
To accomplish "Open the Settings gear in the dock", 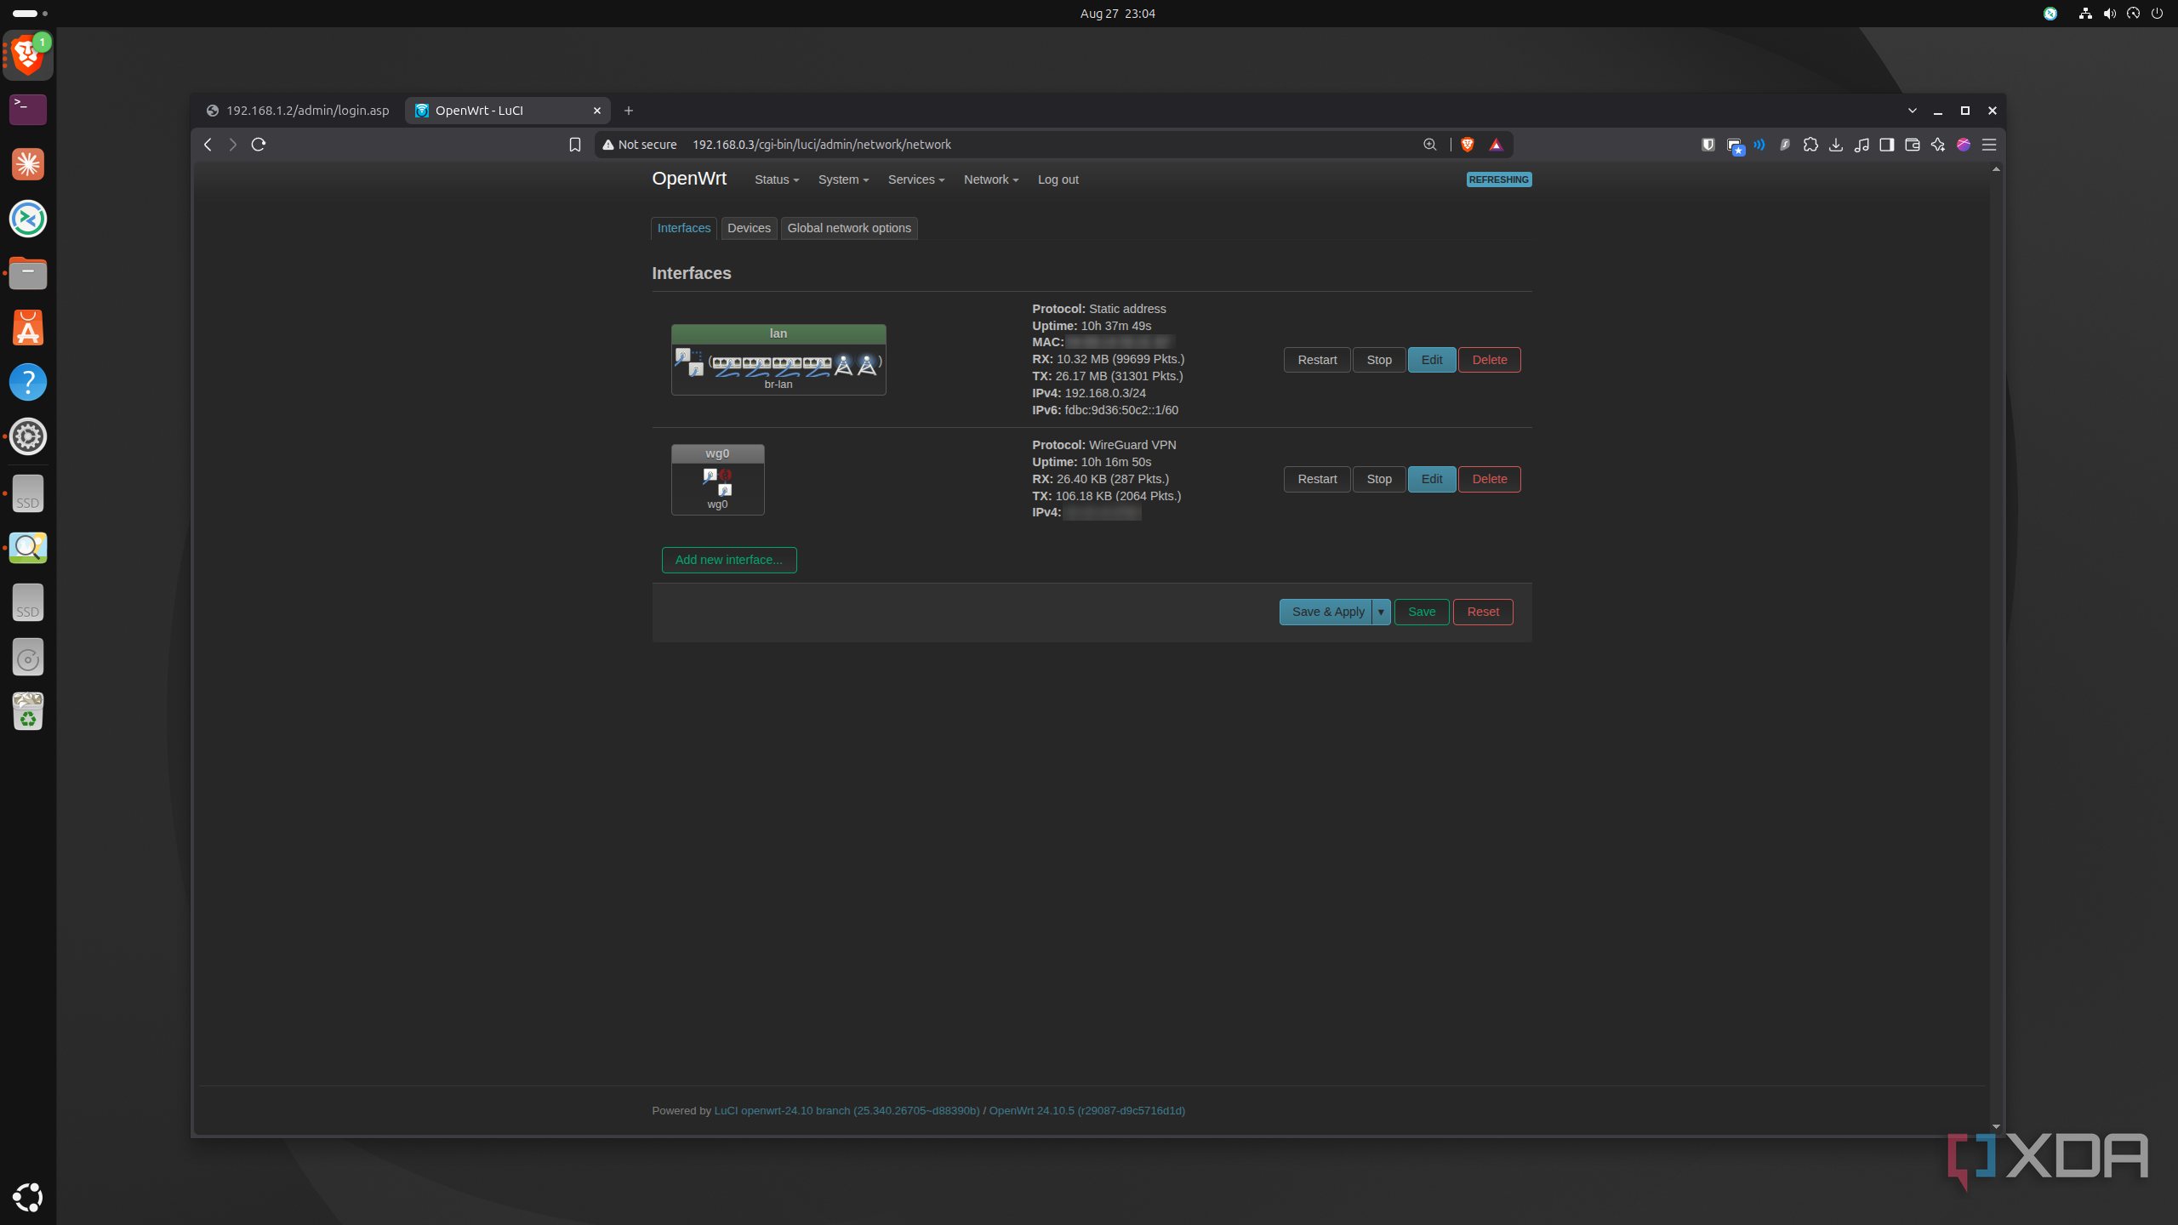I will click(x=28, y=436).
